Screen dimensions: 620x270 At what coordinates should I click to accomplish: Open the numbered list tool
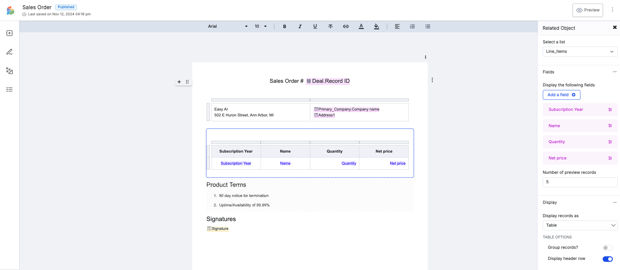tap(412, 26)
